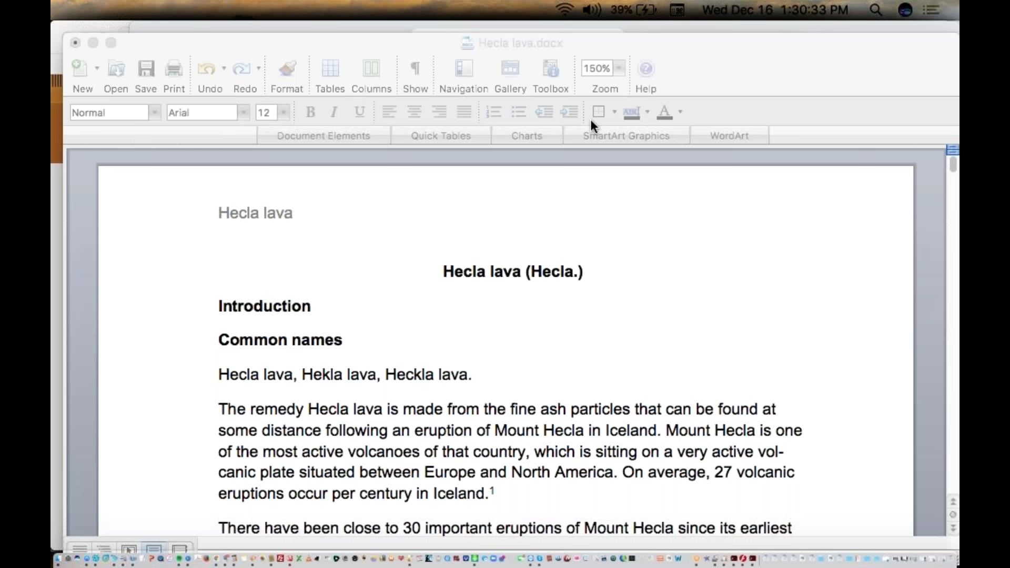Open the Arial font name dropdown

[243, 113]
